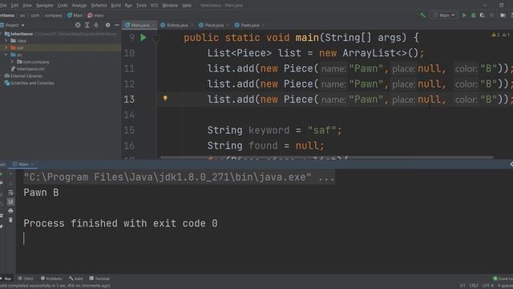Open the Terminal tool window
Viewport: 513px width, 289px height.
(99, 279)
